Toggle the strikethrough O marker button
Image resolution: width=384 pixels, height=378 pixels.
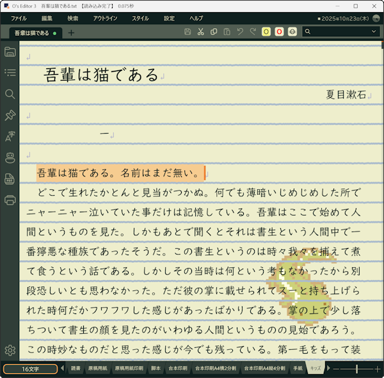(x=292, y=32)
